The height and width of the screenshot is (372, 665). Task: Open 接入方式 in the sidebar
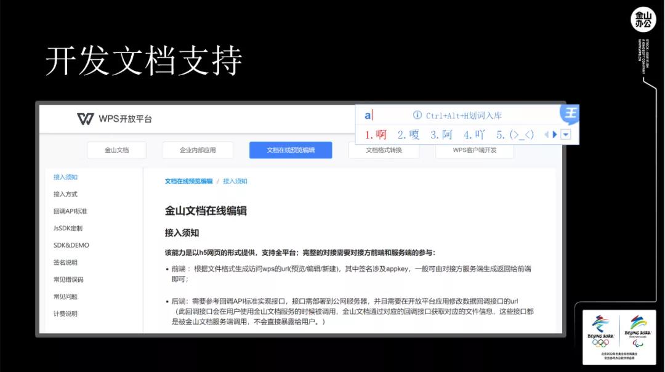click(x=65, y=194)
